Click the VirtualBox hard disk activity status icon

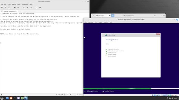click(152, 95)
